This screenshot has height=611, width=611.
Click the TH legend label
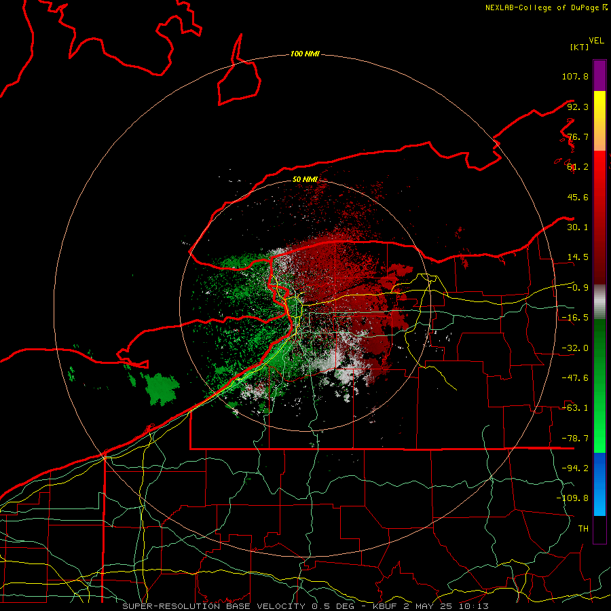(583, 529)
